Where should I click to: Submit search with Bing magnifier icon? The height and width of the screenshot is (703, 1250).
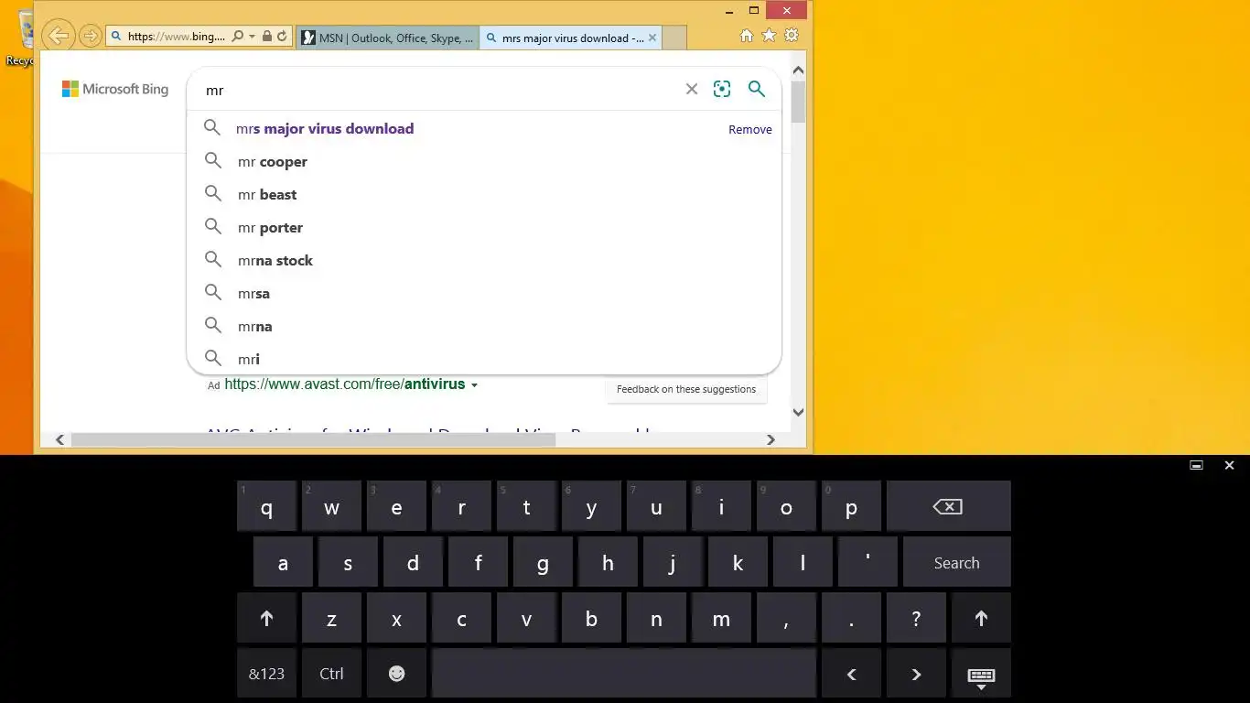[757, 89]
